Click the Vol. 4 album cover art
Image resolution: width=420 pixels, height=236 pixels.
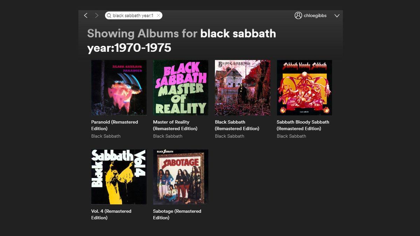click(118, 177)
